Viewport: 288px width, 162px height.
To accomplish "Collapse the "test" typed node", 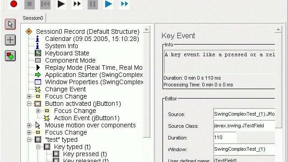I will [29, 139].
